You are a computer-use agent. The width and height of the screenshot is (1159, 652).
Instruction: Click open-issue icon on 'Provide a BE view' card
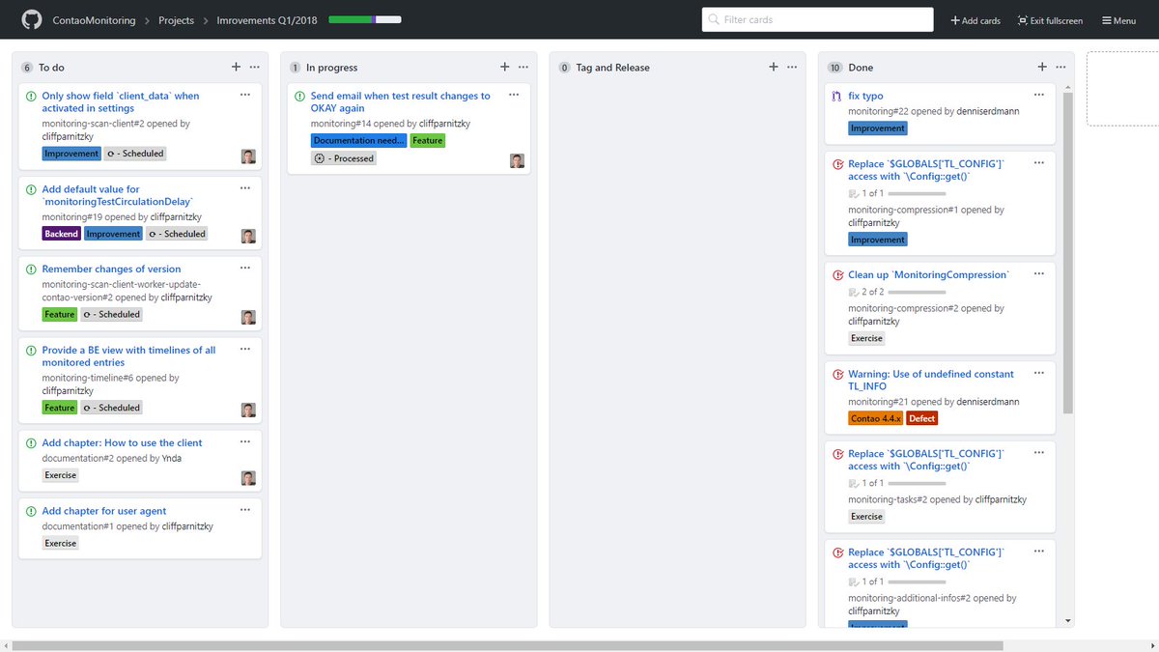(31, 351)
